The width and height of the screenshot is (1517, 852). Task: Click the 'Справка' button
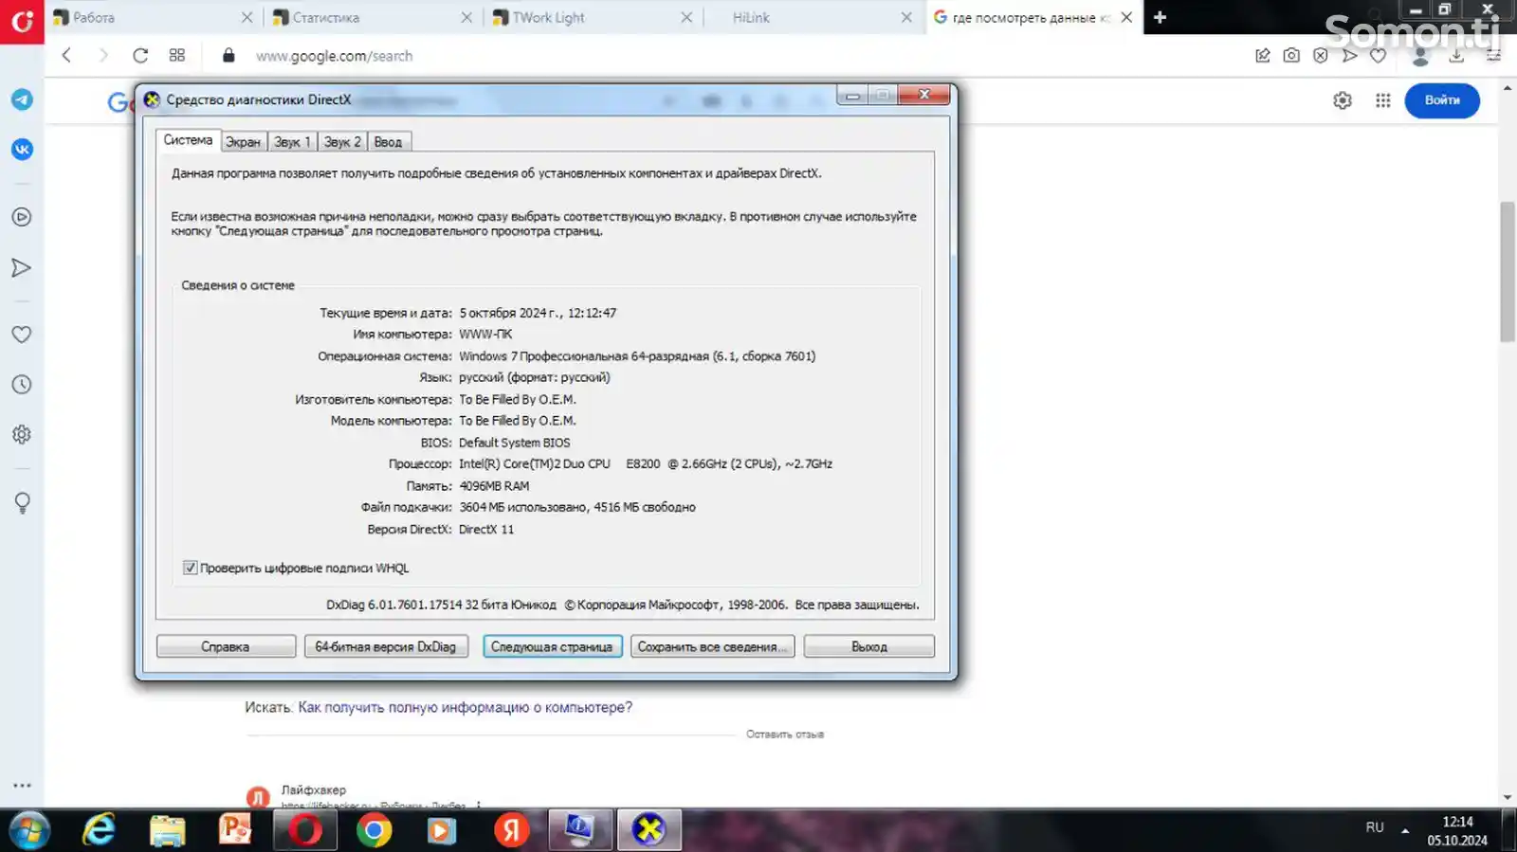pyautogui.click(x=226, y=646)
